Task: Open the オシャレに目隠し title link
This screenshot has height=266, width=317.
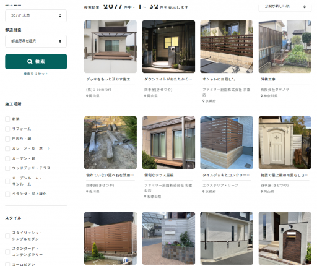Action: (x=219, y=79)
